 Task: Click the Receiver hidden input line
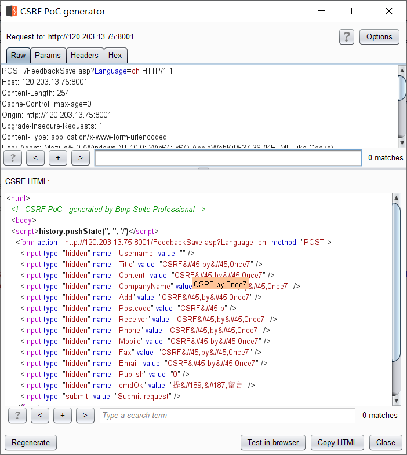point(148,319)
